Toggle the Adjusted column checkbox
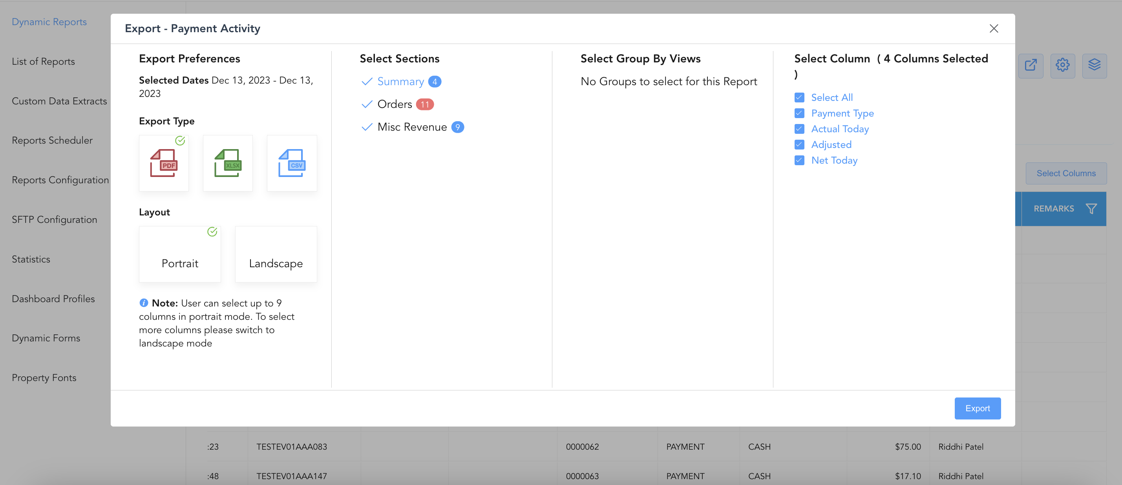This screenshot has height=485, width=1122. (x=799, y=144)
